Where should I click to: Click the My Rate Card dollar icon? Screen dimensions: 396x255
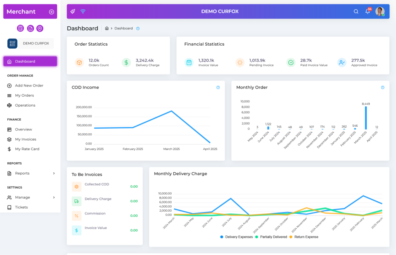coord(9,149)
